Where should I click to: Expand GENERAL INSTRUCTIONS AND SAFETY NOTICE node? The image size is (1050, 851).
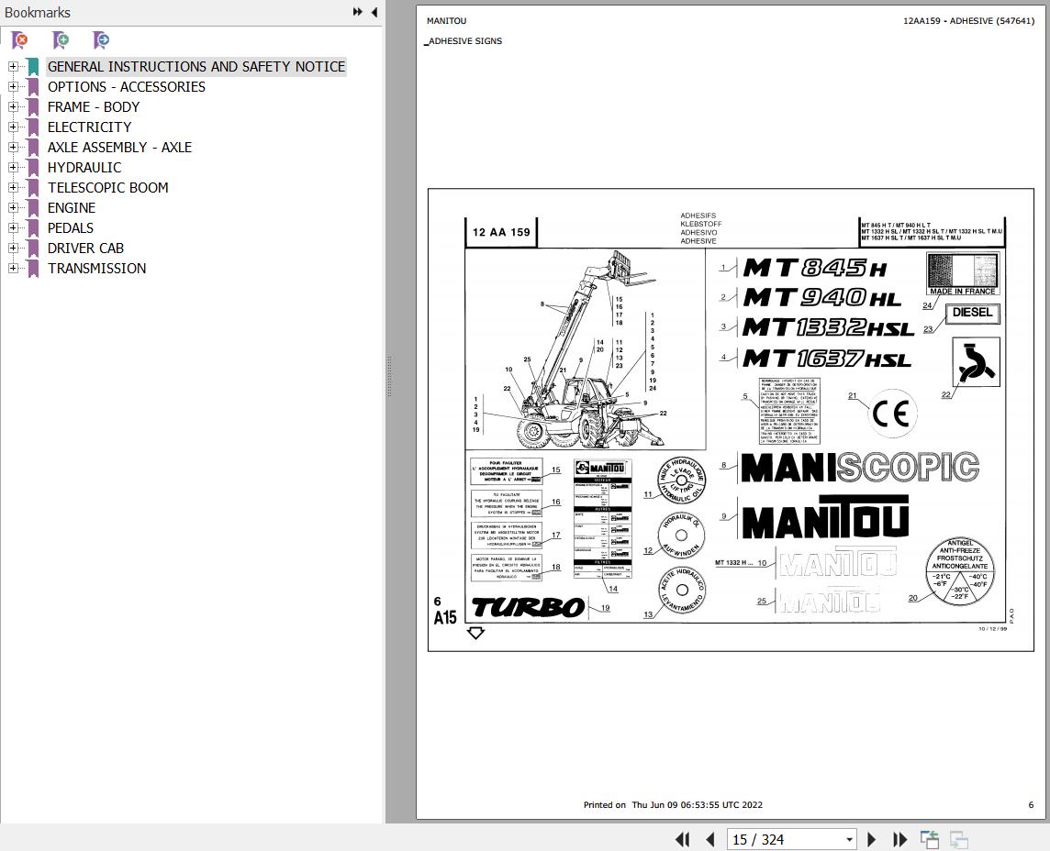pyautogui.click(x=13, y=66)
